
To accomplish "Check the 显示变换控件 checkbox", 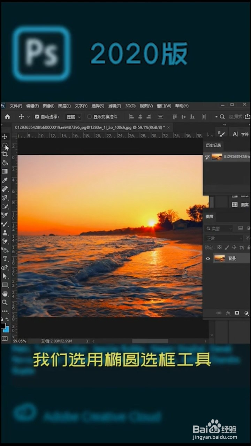I will [x=90, y=117].
